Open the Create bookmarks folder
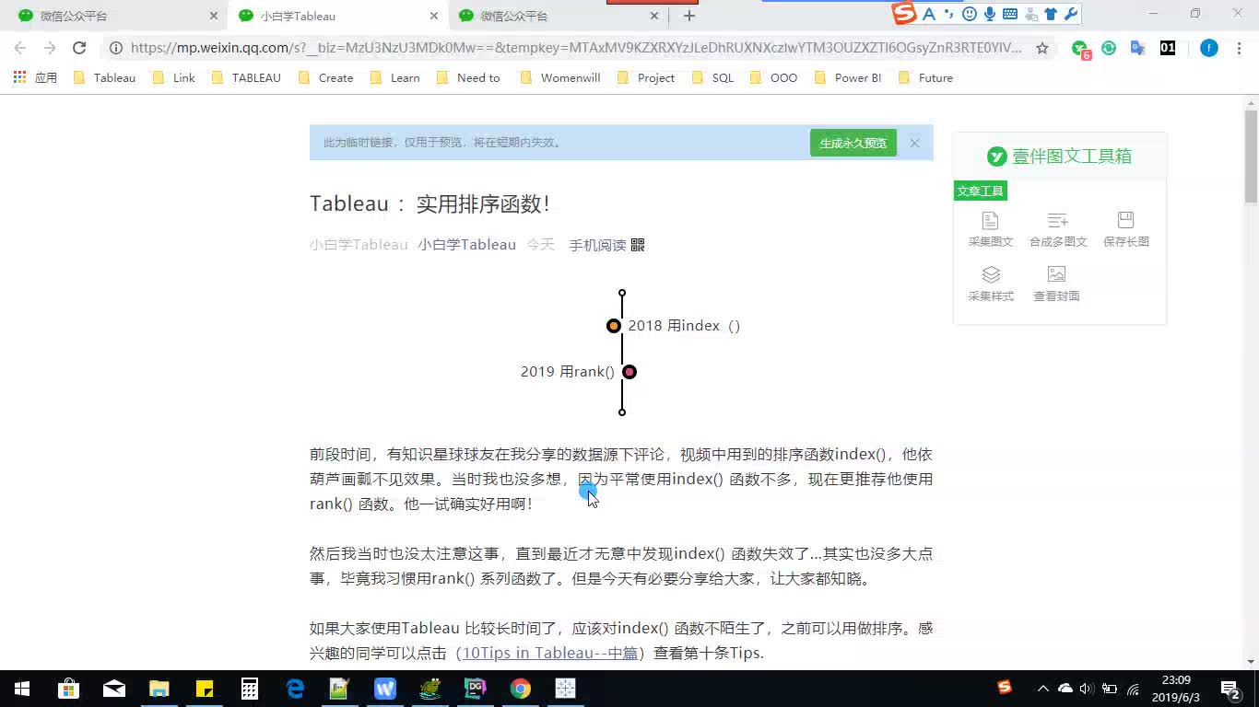 tap(326, 78)
